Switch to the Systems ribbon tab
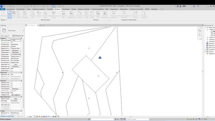Viewport: 215px width, 121px height. click(50, 9)
